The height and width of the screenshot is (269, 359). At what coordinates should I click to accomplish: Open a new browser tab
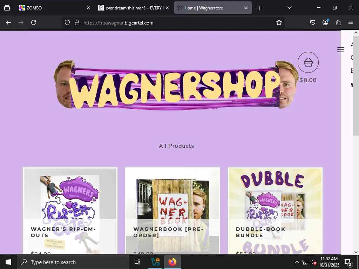click(x=259, y=8)
